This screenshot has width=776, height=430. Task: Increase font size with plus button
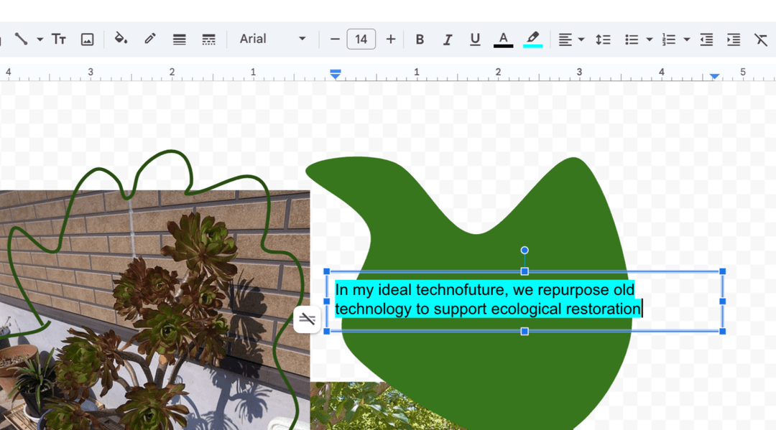click(x=390, y=39)
